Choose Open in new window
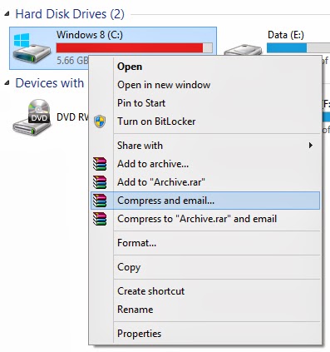The image size is (330, 352). [164, 85]
